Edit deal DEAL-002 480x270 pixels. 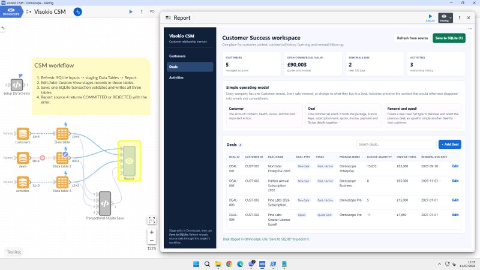click(455, 181)
